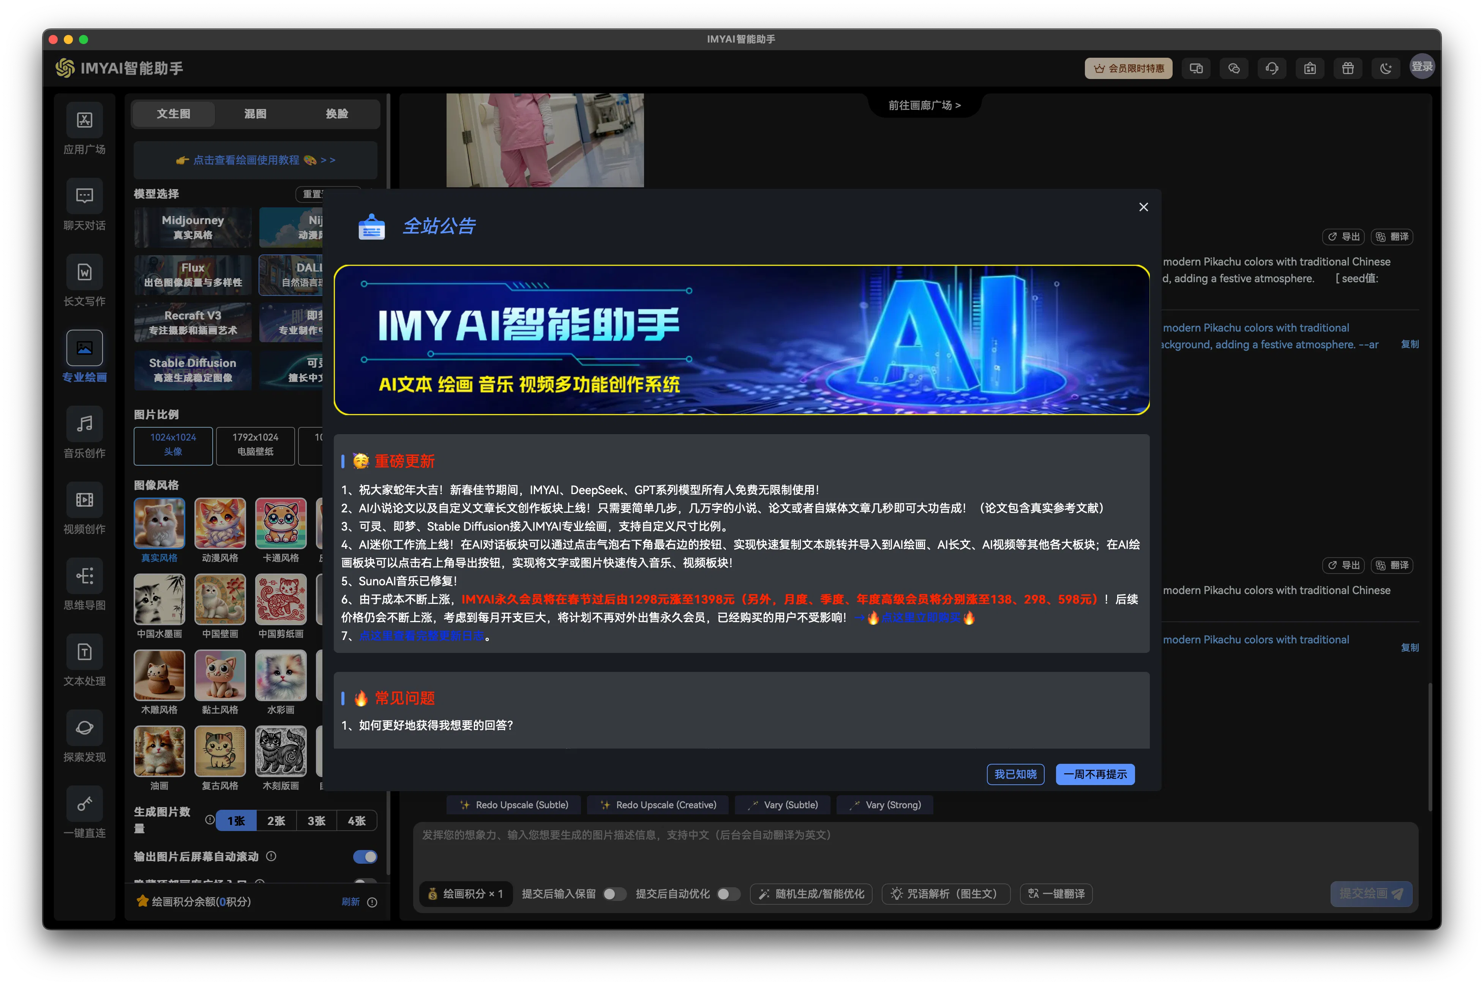The width and height of the screenshot is (1484, 986).
Task: Click Vary (Strong) button
Action: click(884, 805)
